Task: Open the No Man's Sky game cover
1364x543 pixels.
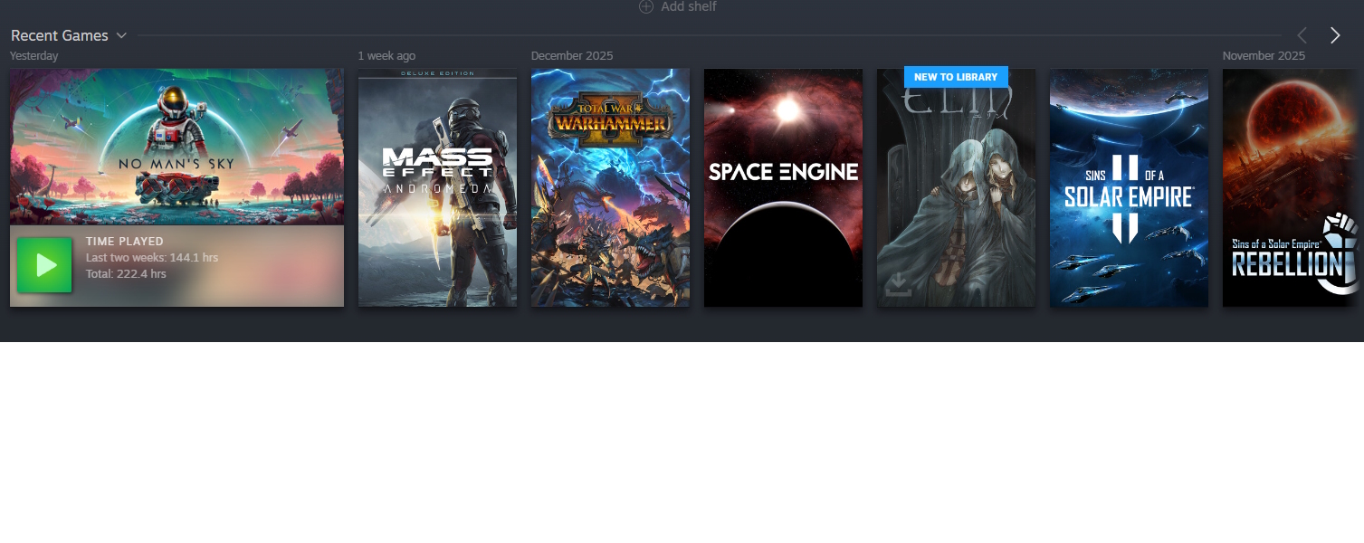Action: click(x=176, y=147)
